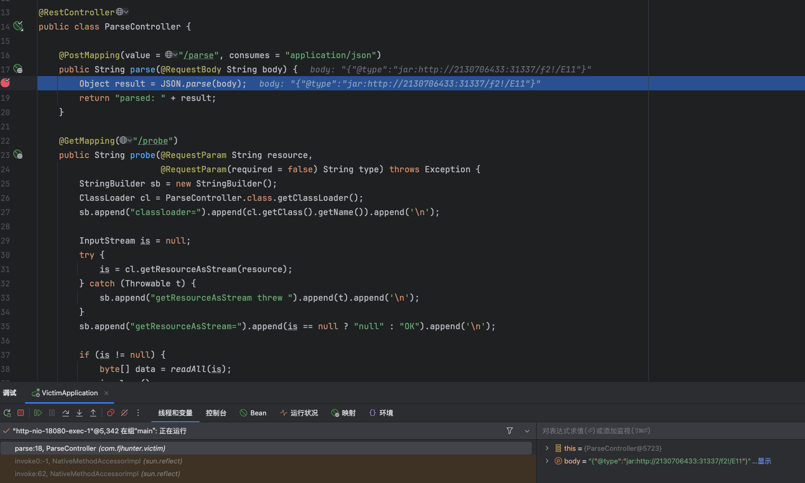Image resolution: width=805 pixels, height=483 pixels.
Task: Select the http-nio-18080-exec-1 thread entry
Action: [x=100, y=431]
